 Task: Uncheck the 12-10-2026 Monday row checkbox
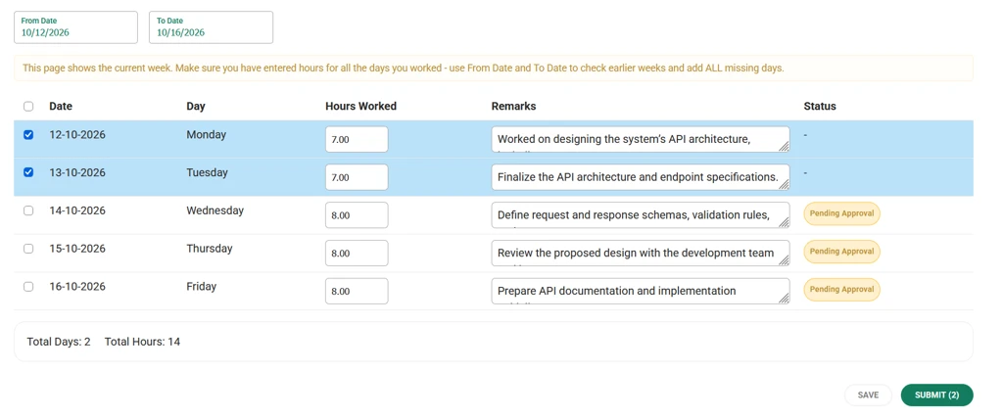point(28,135)
